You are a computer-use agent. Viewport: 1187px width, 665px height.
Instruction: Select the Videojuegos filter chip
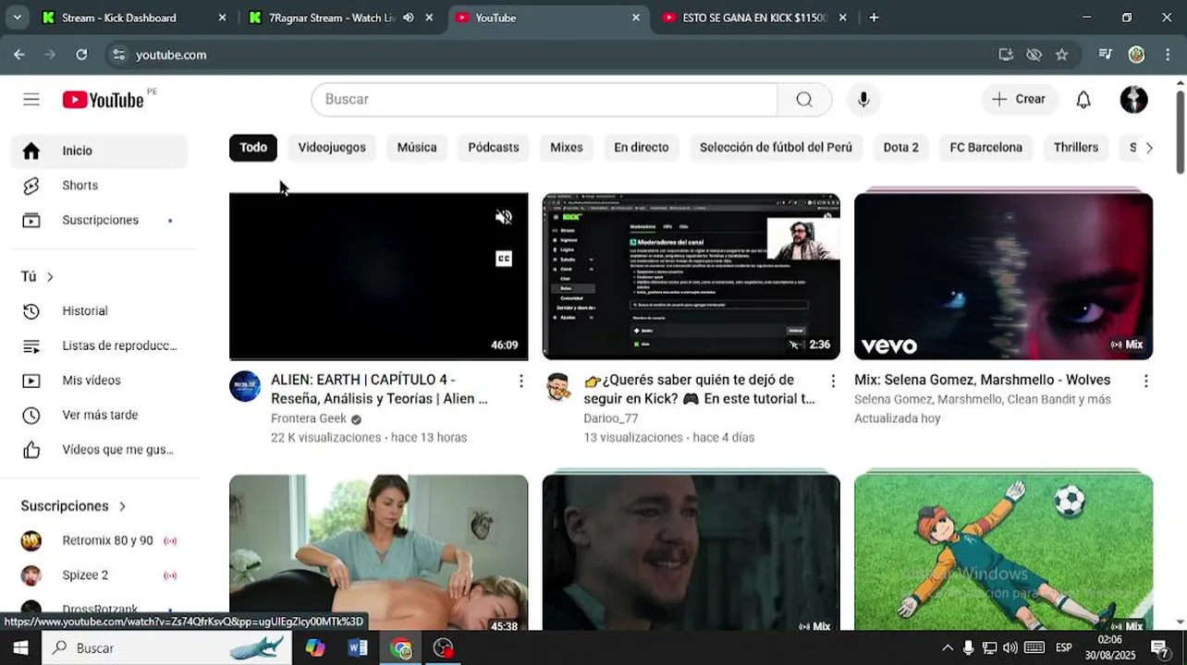click(332, 148)
